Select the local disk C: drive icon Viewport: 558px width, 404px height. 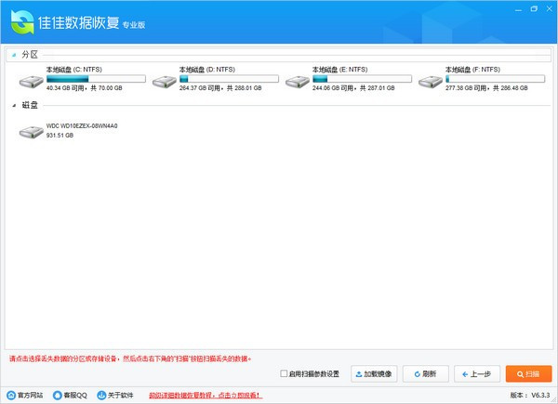(32, 82)
